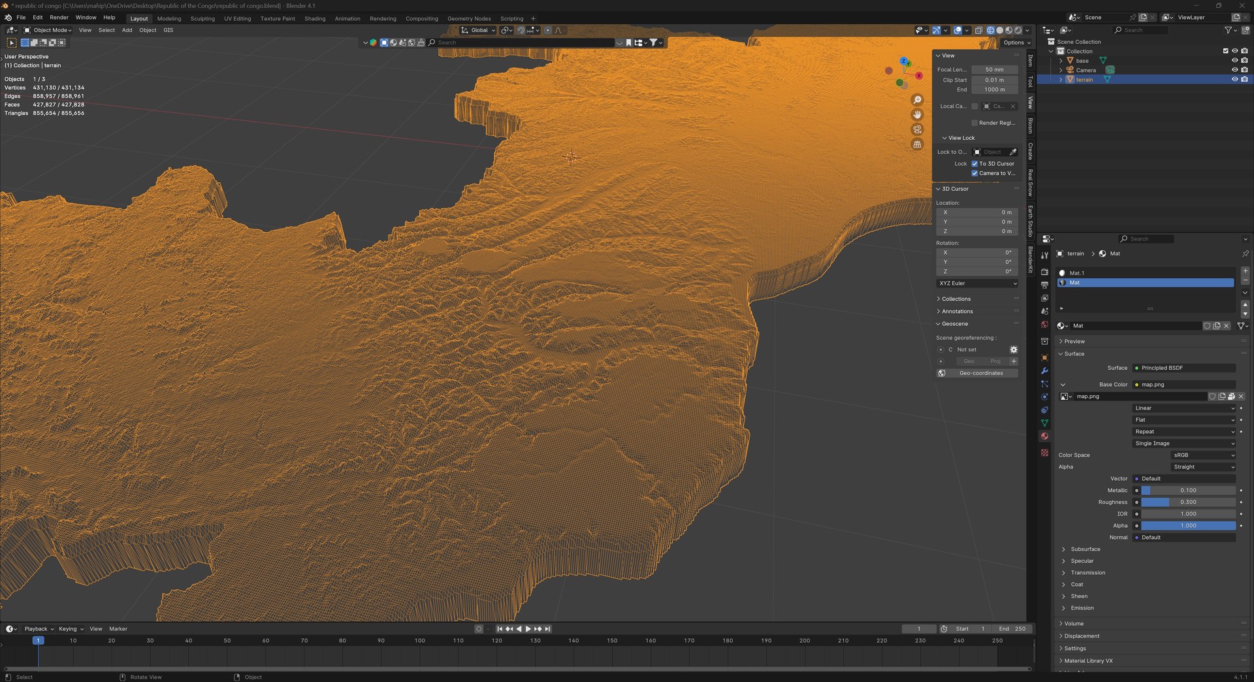Toggle snapping magnet icon in header
This screenshot has width=1254, height=682.
pos(521,30)
